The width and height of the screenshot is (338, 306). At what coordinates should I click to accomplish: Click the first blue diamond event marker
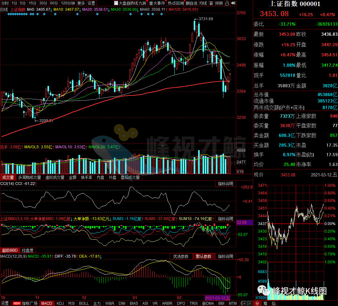9,14
